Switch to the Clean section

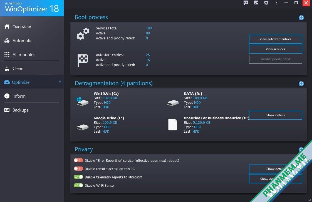click(32, 69)
